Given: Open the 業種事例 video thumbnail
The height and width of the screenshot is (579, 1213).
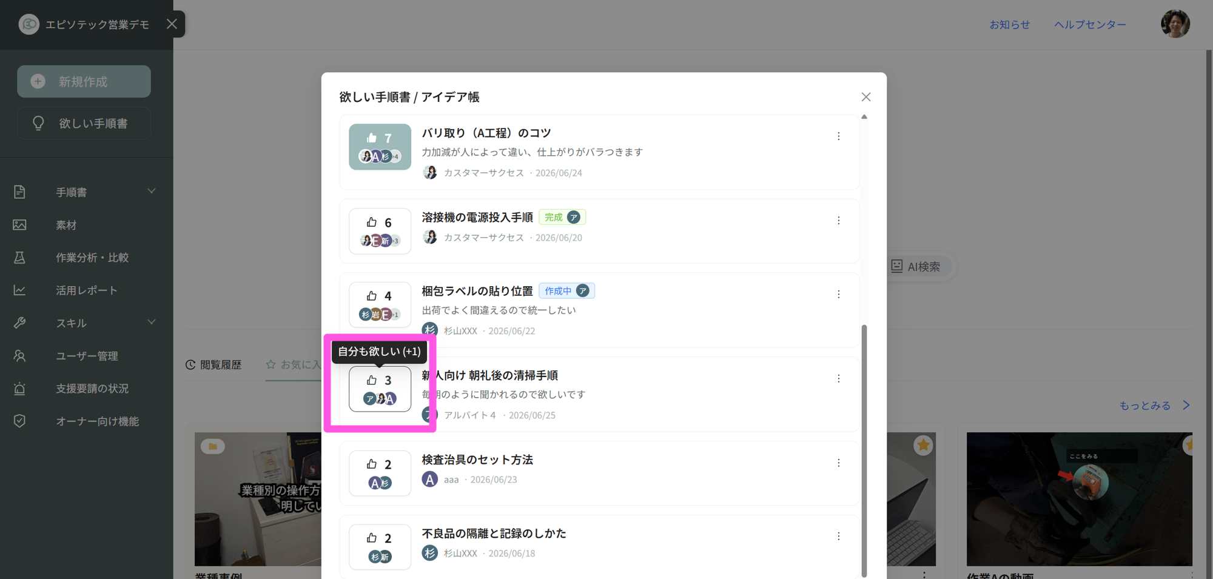Looking at the screenshot, I should [x=258, y=499].
